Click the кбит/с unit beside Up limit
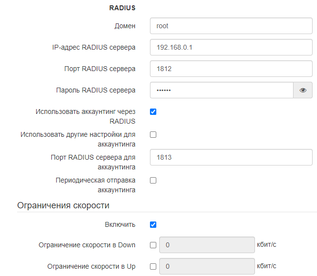This screenshot has width=317, height=276. coord(266,265)
